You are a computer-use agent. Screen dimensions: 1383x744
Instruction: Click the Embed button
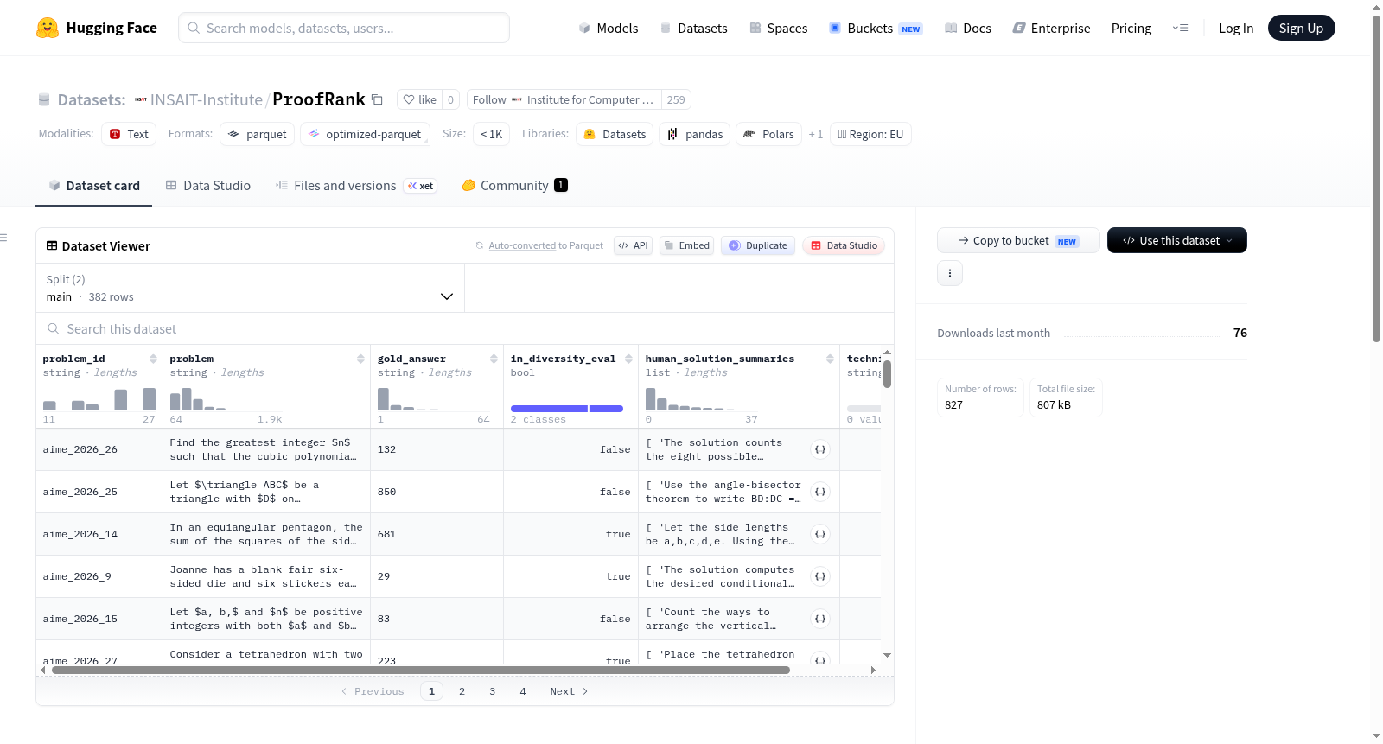(686, 245)
